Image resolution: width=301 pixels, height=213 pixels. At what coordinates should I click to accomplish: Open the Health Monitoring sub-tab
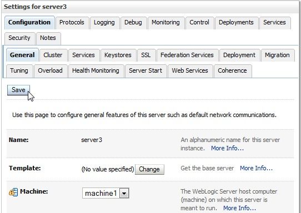coord(96,71)
